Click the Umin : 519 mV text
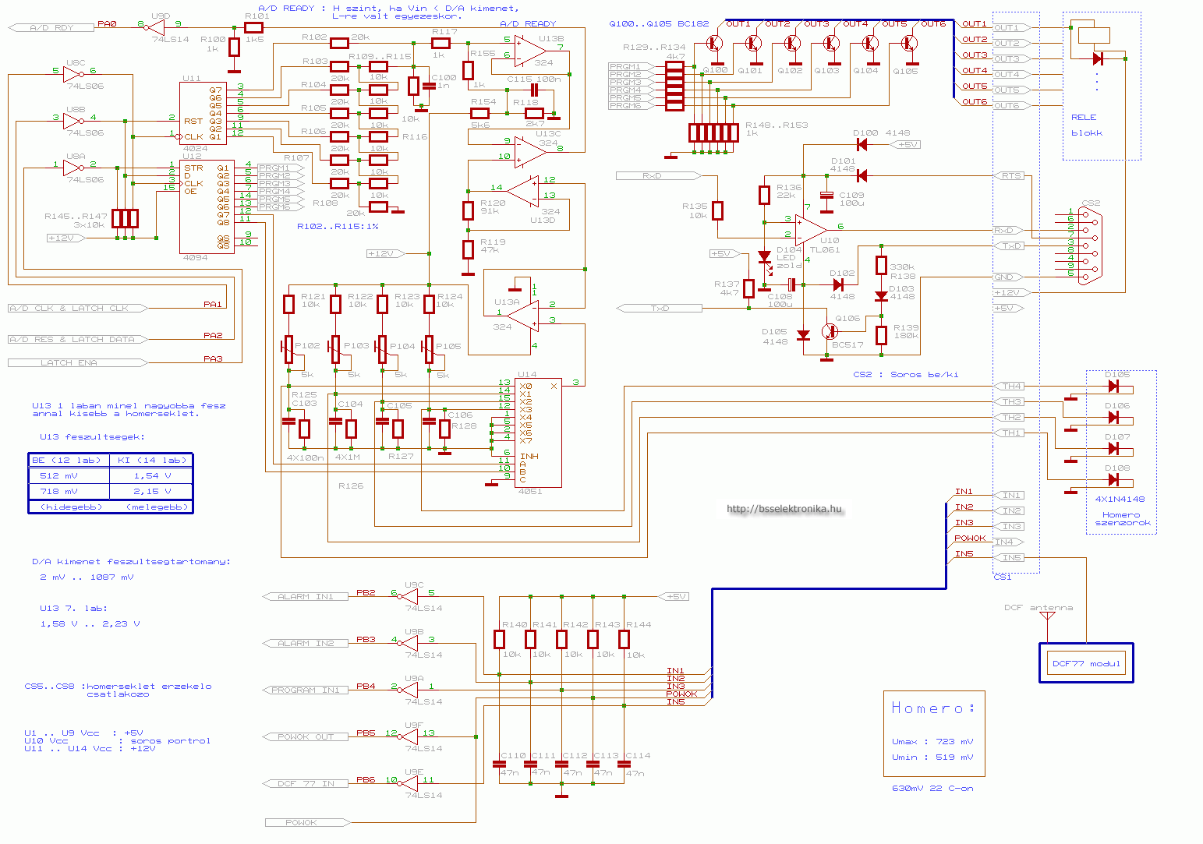The image size is (1203, 844). (932, 757)
